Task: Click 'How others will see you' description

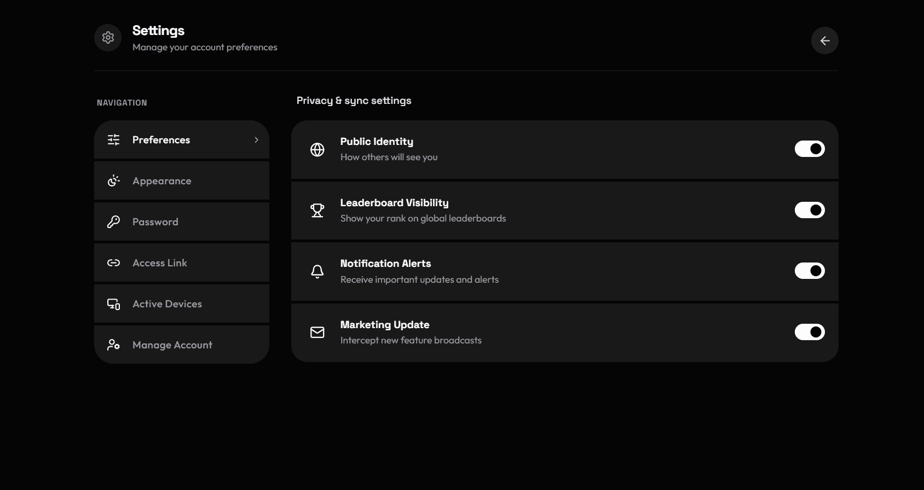Action: pos(389,157)
